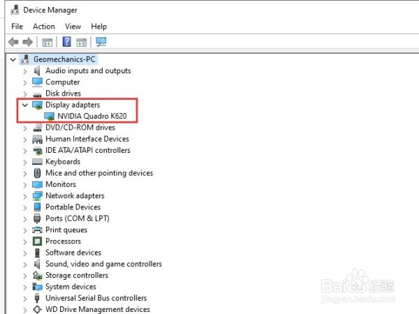Image resolution: width=419 pixels, height=314 pixels.
Task: Select the 'Software devices' text
Action: [x=73, y=253]
